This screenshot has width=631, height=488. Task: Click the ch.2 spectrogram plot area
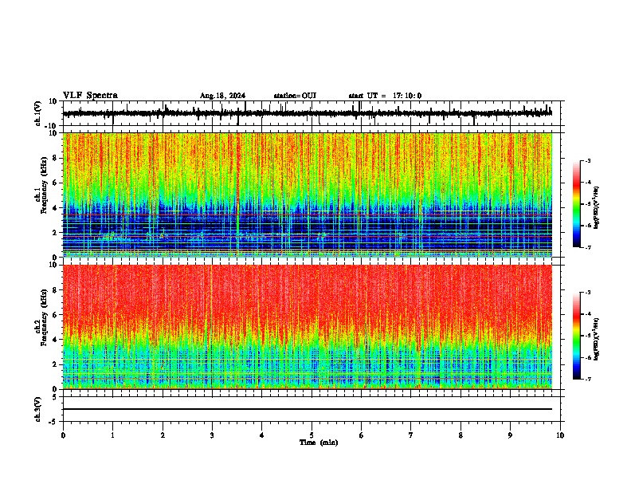pos(308,327)
